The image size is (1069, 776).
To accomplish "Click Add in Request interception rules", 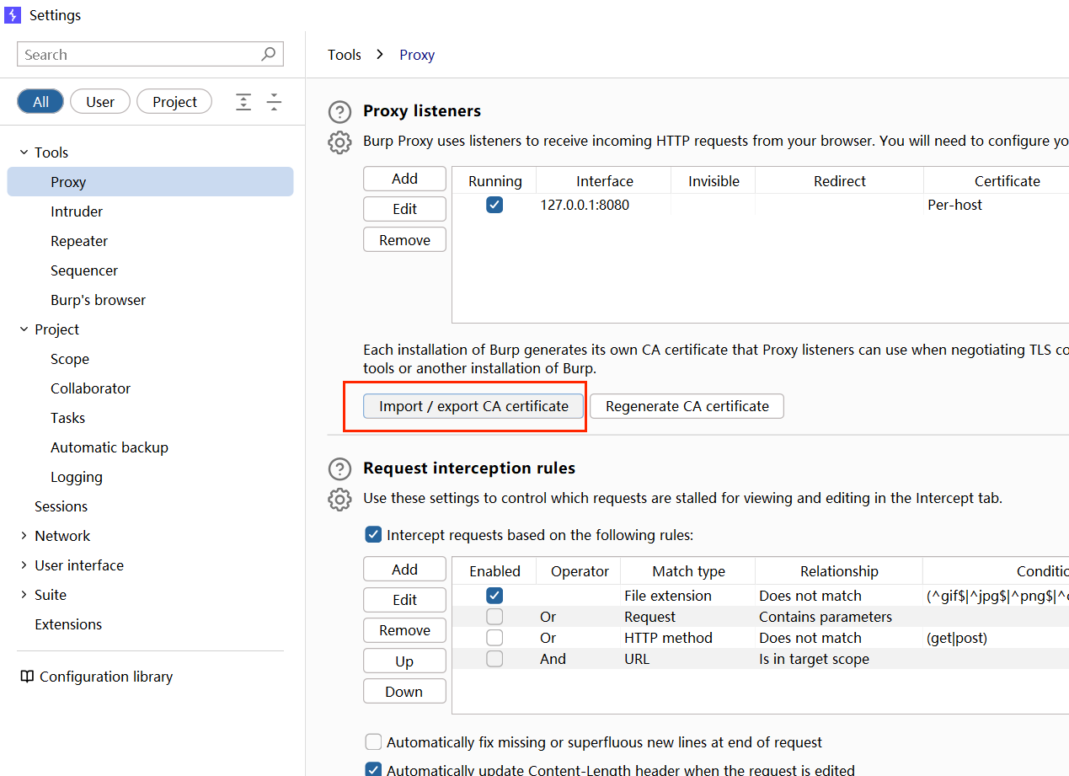I will point(404,570).
